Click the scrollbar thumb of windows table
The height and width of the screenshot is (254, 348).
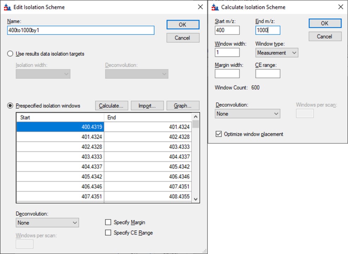click(195, 124)
